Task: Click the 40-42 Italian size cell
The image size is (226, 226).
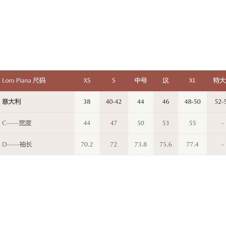Action: (x=114, y=102)
